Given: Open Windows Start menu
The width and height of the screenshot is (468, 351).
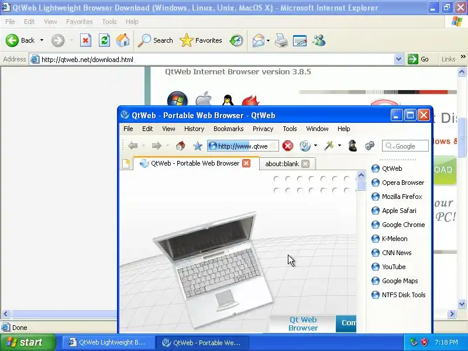Looking at the screenshot, I should pos(27,342).
